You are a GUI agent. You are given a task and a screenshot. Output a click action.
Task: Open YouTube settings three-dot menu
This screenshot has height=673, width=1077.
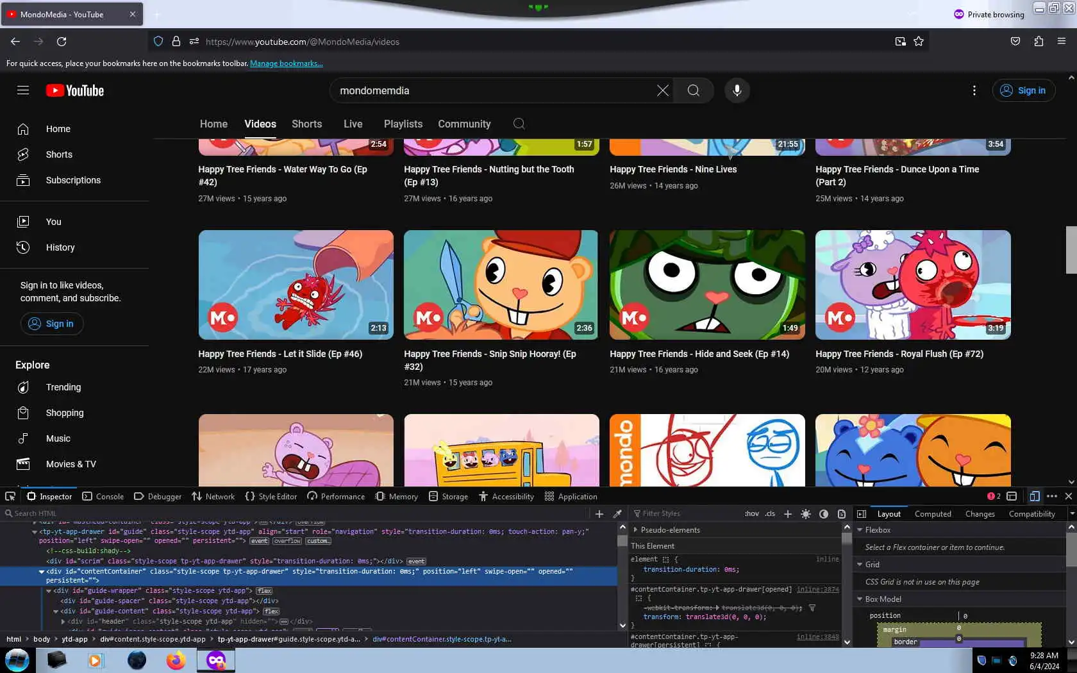tap(974, 90)
